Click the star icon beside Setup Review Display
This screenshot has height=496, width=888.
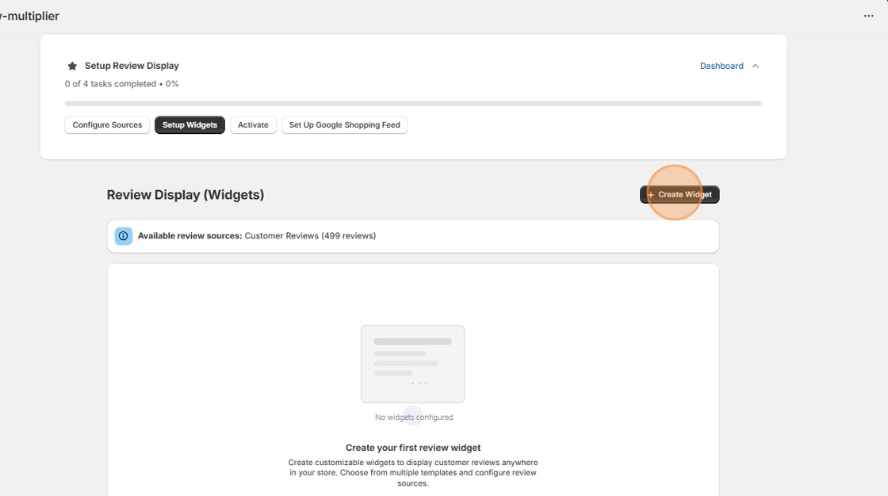point(72,65)
